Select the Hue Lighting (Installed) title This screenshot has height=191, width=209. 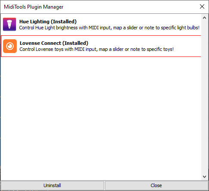pyautogui.click(x=48, y=22)
